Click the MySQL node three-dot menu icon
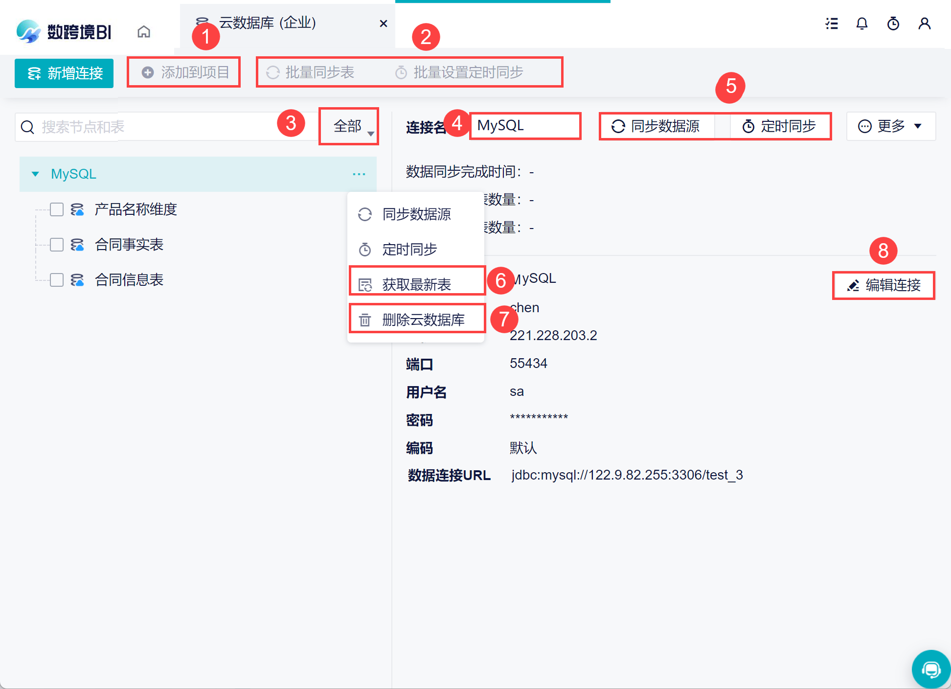The image size is (951, 689). (x=359, y=174)
